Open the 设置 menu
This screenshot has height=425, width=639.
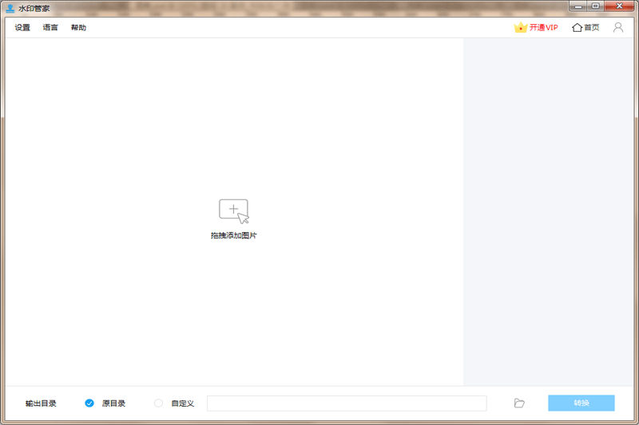(x=22, y=28)
